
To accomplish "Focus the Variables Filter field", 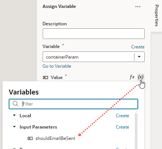I will click(x=73, y=104).
